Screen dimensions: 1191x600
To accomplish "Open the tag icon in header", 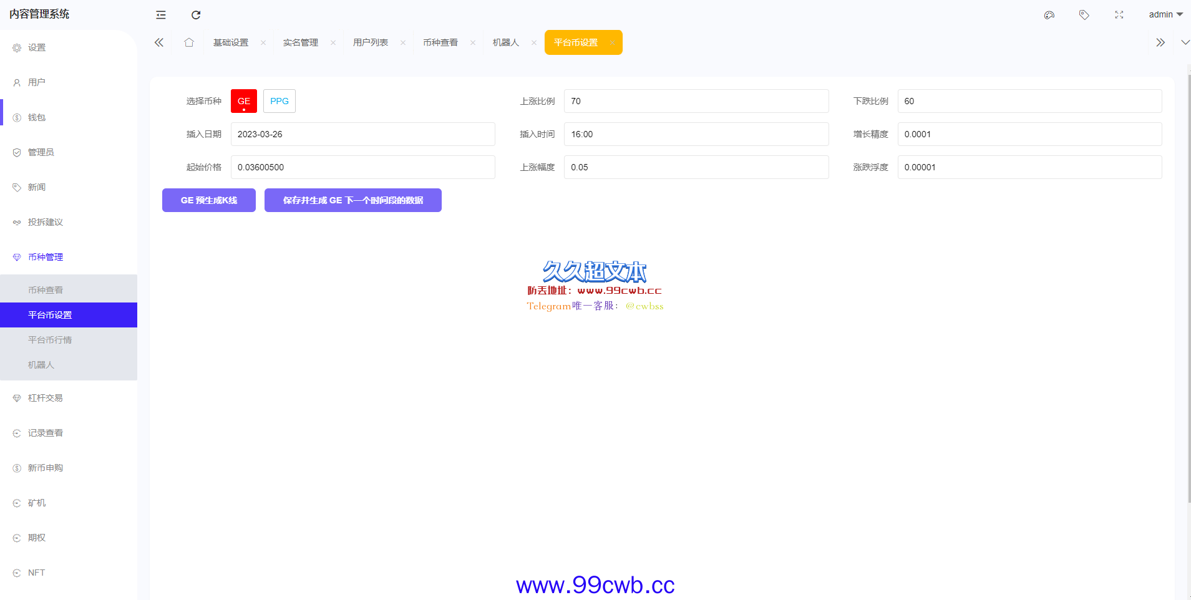I will click(1084, 15).
